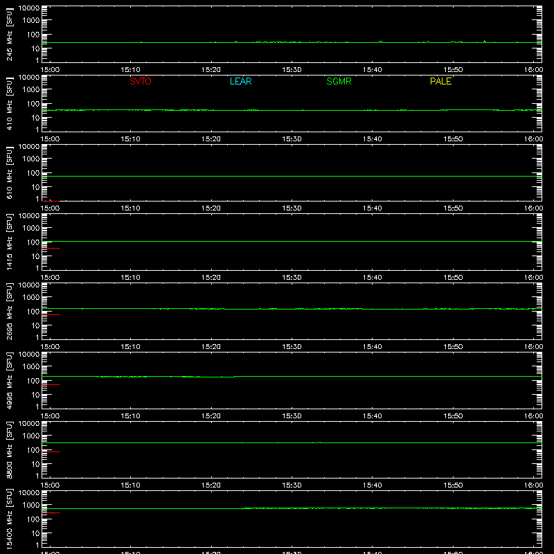Click 15:00 time label under 610 MHz plot
Image resolution: width=554 pixels, height=554 pixels.
(x=50, y=208)
